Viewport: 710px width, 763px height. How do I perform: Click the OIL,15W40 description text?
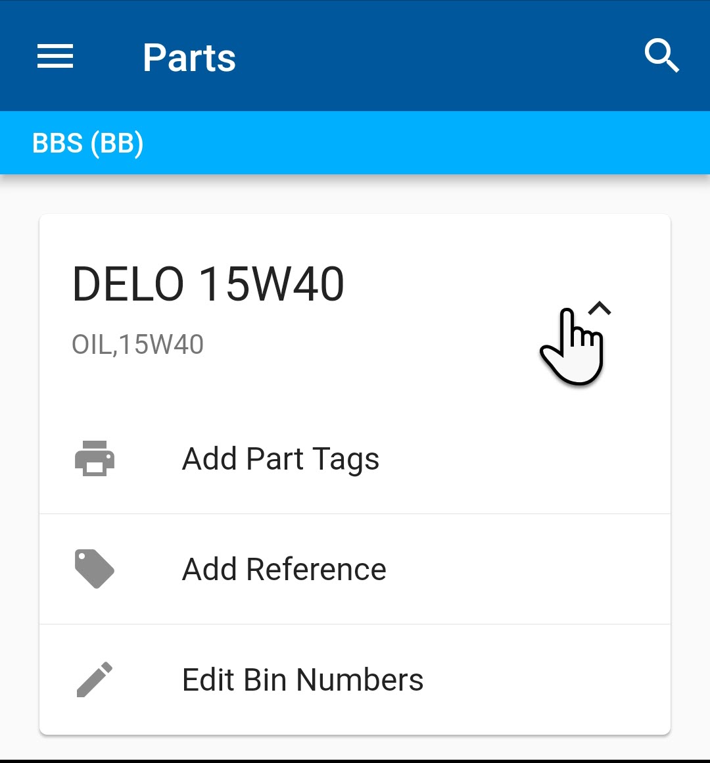pyautogui.click(x=137, y=345)
